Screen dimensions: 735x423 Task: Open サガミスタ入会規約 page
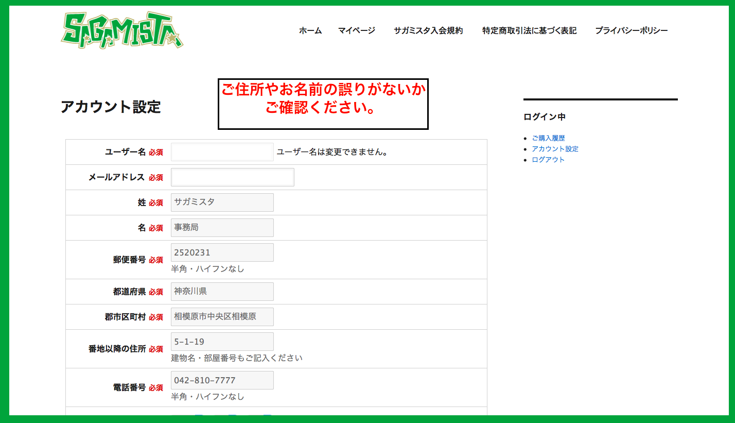pyautogui.click(x=428, y=30)
